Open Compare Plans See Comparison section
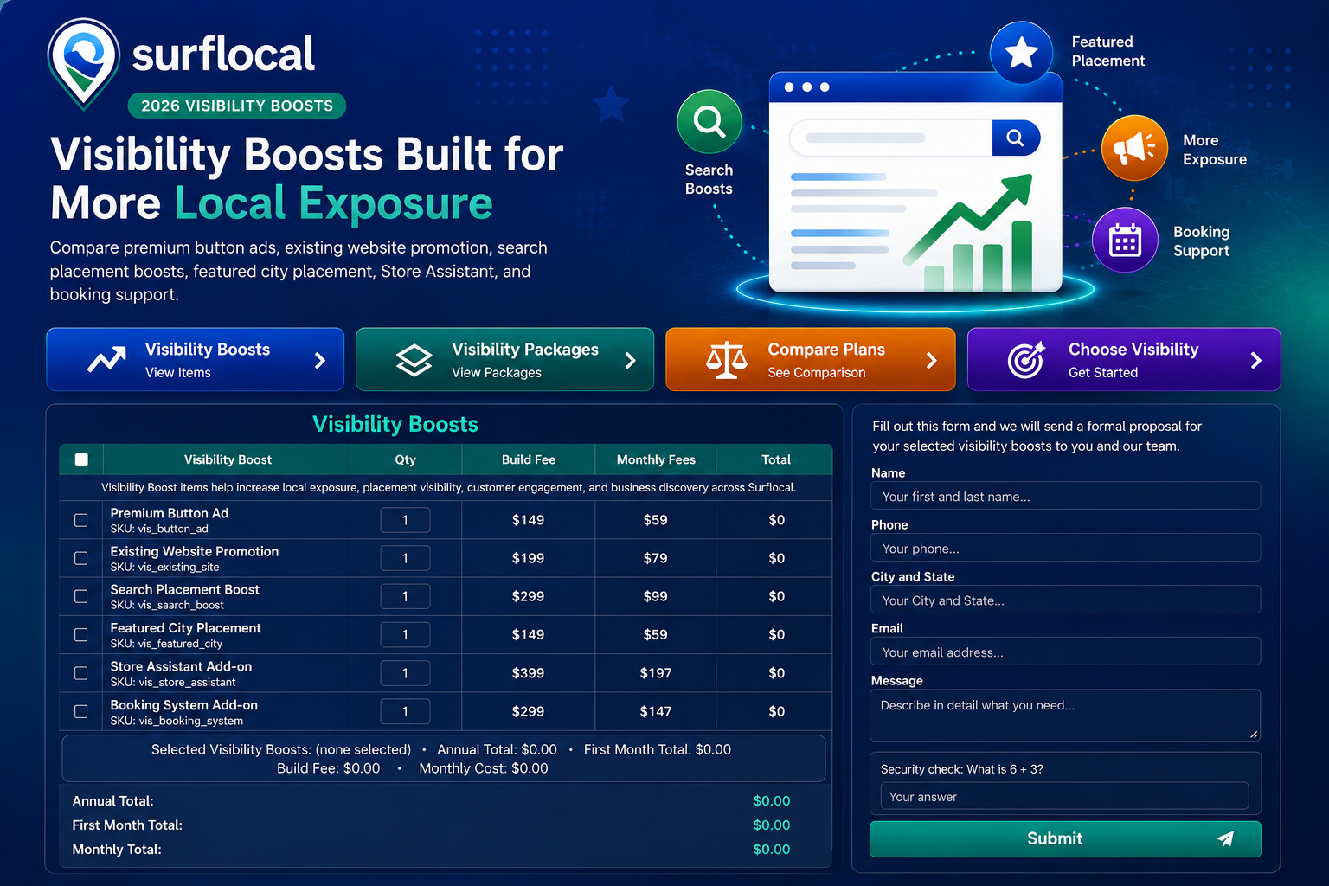1329x886 pixels. [811, 359]
